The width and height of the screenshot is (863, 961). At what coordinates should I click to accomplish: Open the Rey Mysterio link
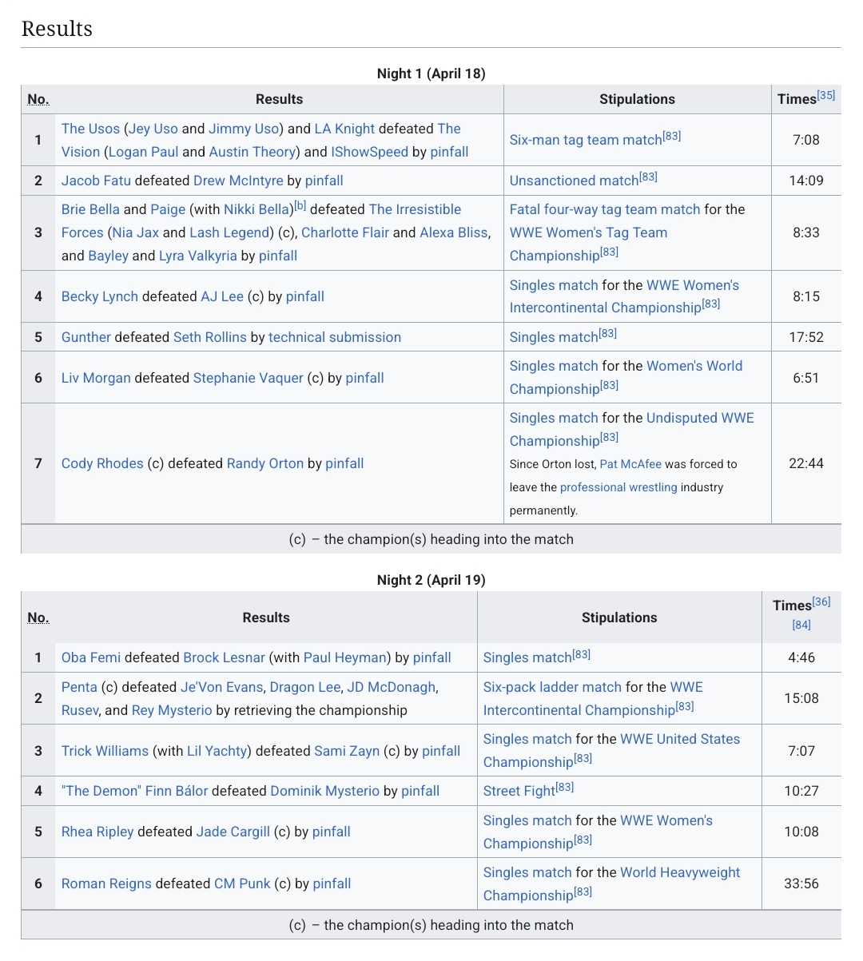click(x=173, y=710)
